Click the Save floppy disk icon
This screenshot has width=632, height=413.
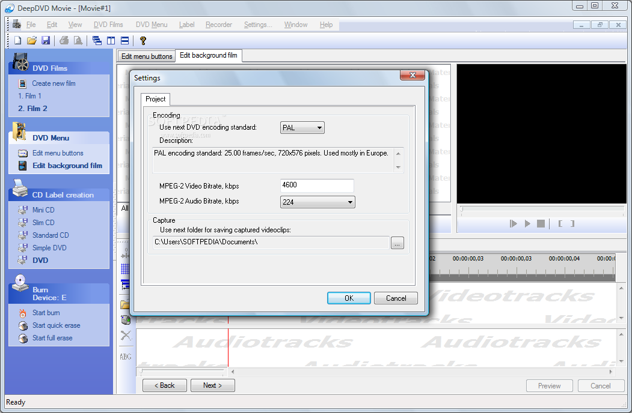(x=46, y=40)
